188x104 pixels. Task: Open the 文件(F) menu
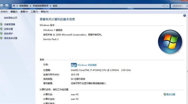(x=4, y=12)
